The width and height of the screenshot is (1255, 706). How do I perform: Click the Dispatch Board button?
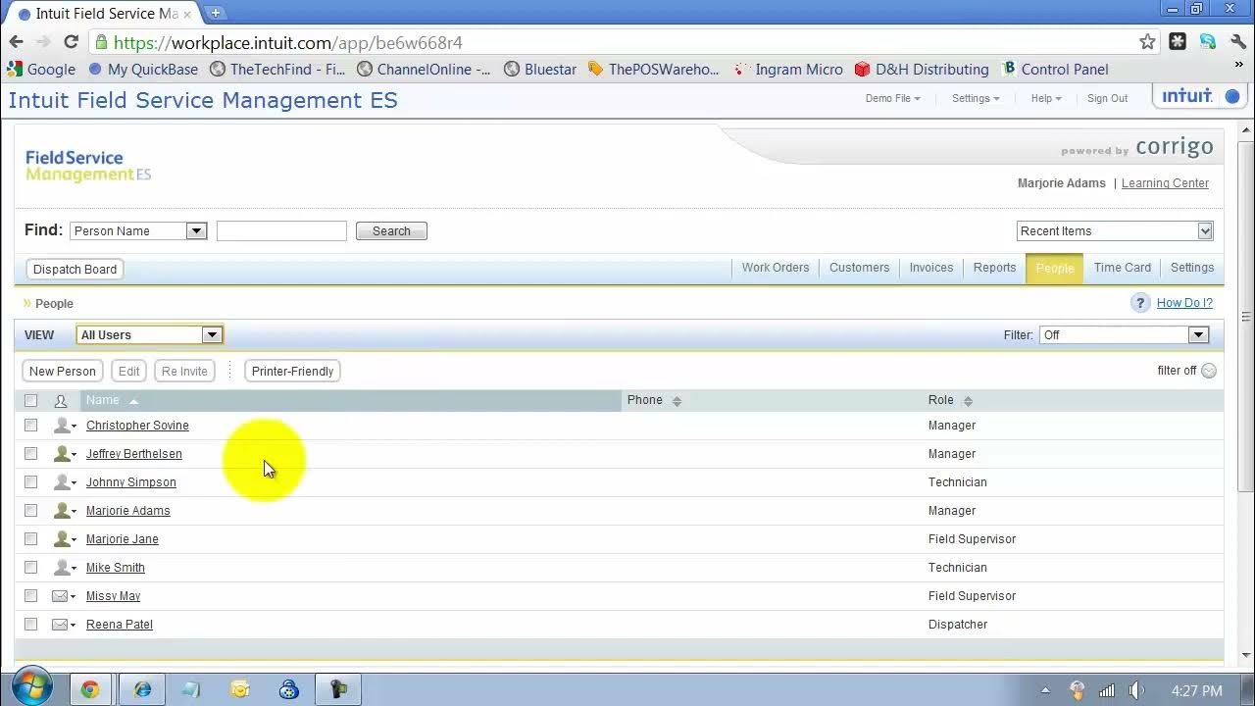tap(75, 270)
